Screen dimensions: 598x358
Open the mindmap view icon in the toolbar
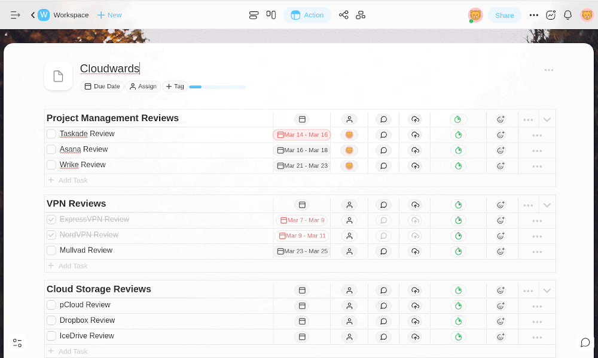coord(361,15)
